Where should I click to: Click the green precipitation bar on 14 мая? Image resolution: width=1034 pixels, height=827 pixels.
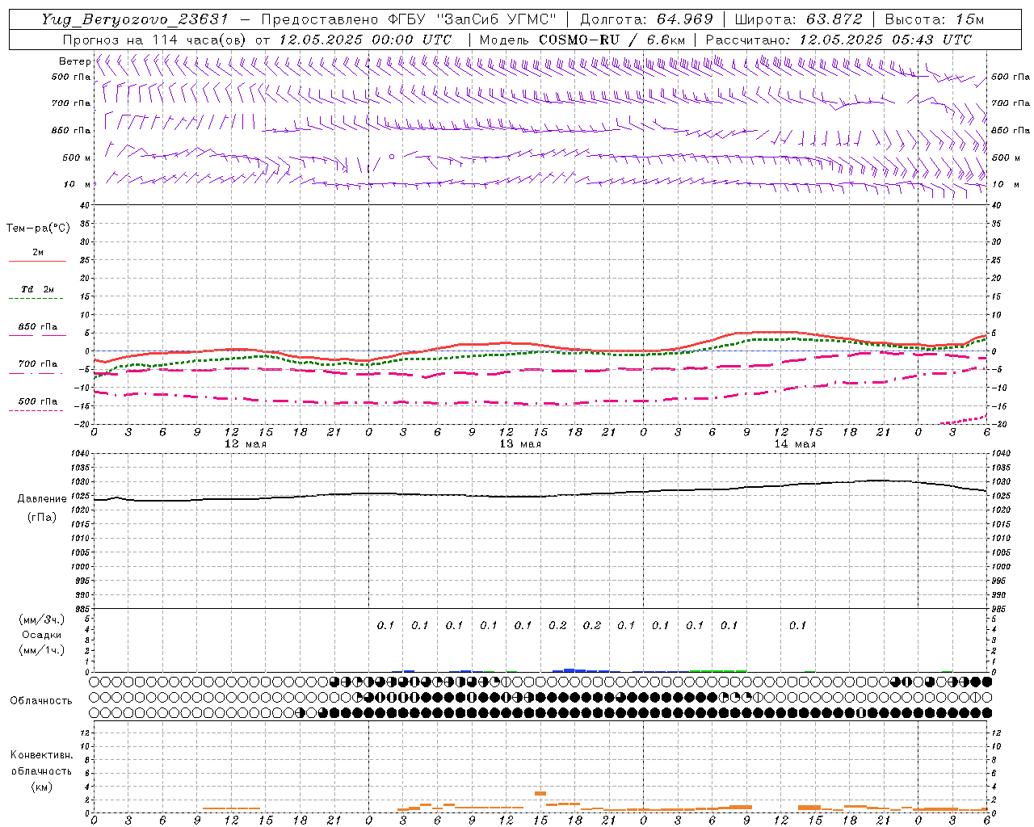tap(718, 670)
